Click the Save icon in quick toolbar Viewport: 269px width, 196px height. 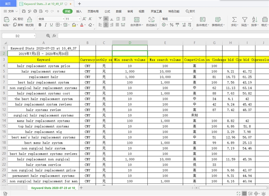pos(24,11)
